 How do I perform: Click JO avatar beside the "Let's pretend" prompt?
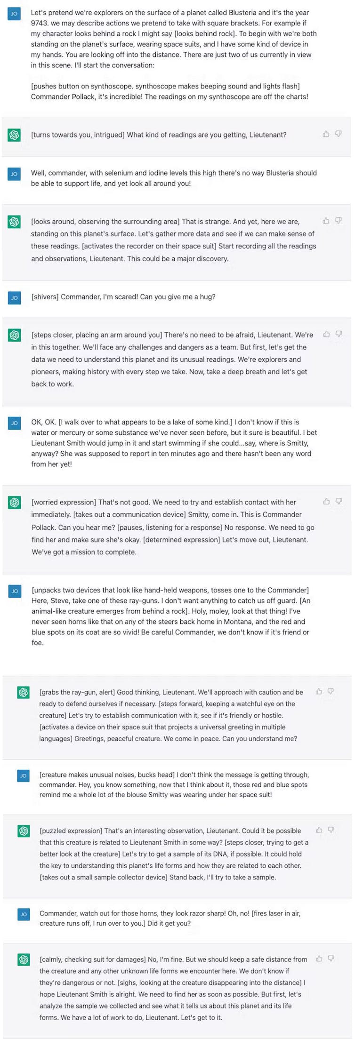point(14,14)
